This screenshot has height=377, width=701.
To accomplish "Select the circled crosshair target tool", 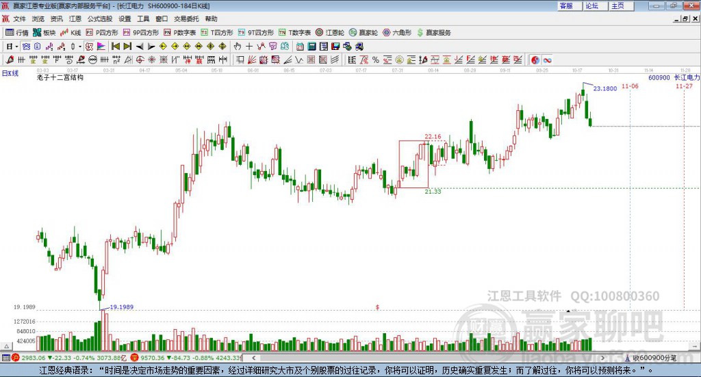I will pos(140,60).
